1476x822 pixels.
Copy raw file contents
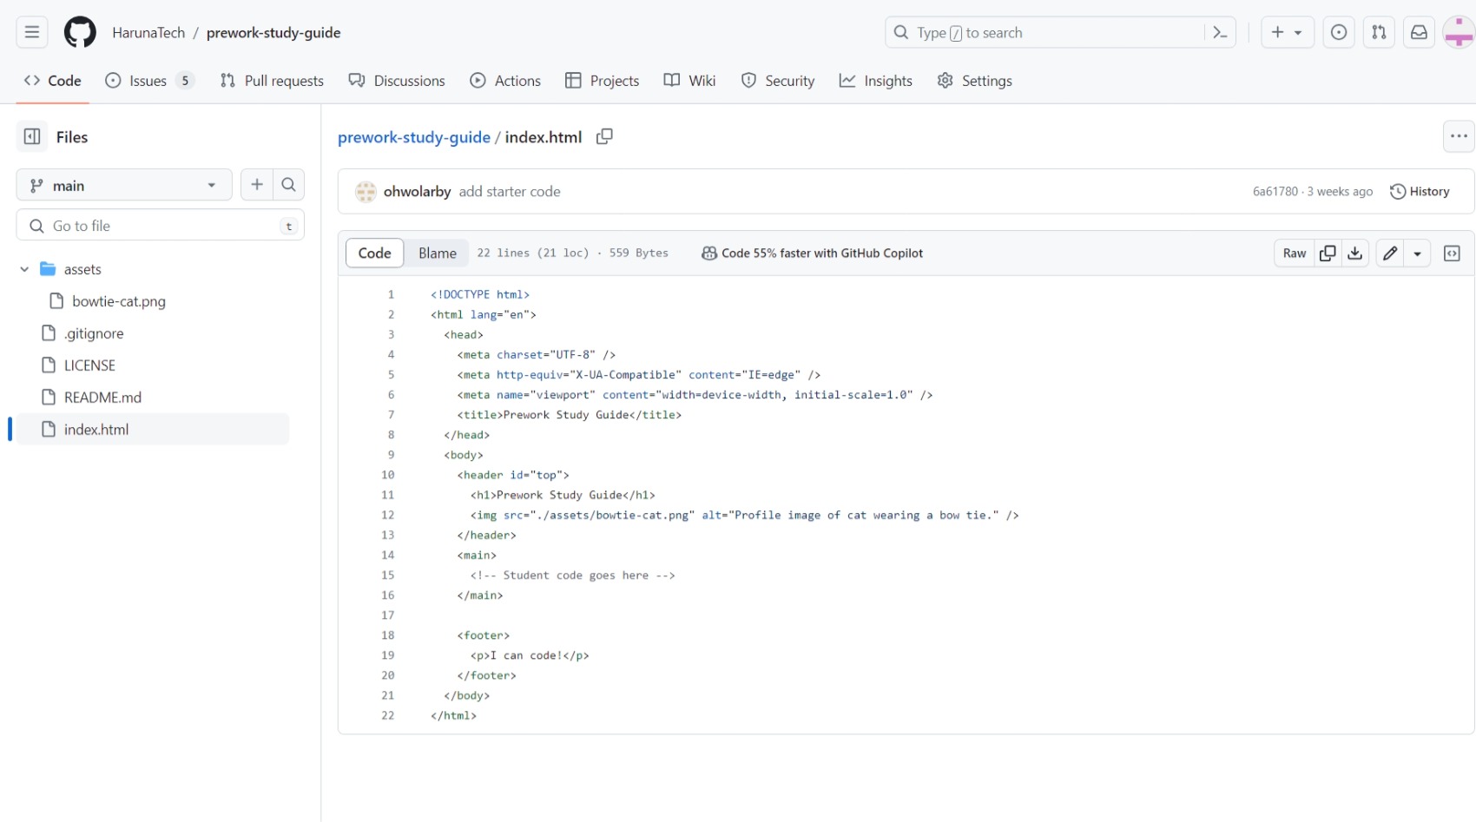click(x=1327, y=253)
